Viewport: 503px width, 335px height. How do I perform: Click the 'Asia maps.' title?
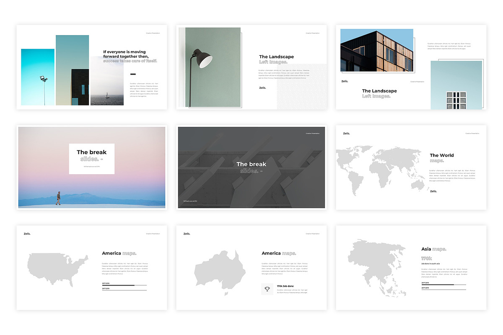pyautogui.click(x=434, y=249)
